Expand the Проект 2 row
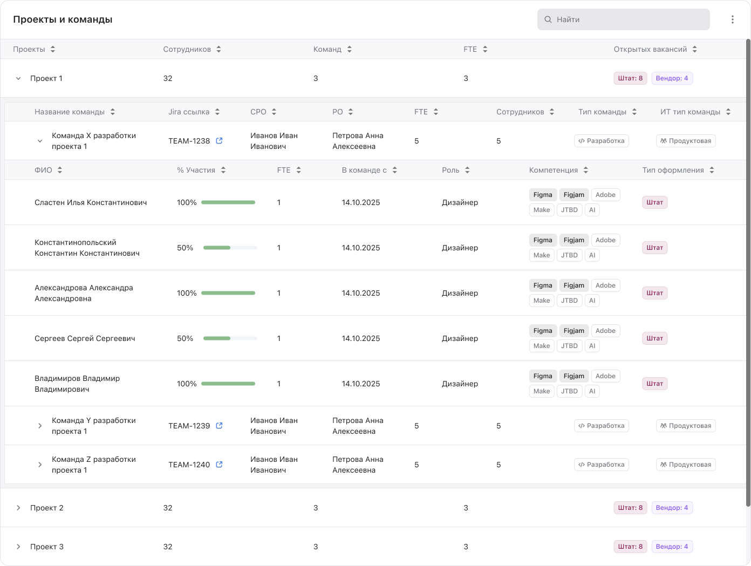Screen dimensions: 751x566 point(18,508)
